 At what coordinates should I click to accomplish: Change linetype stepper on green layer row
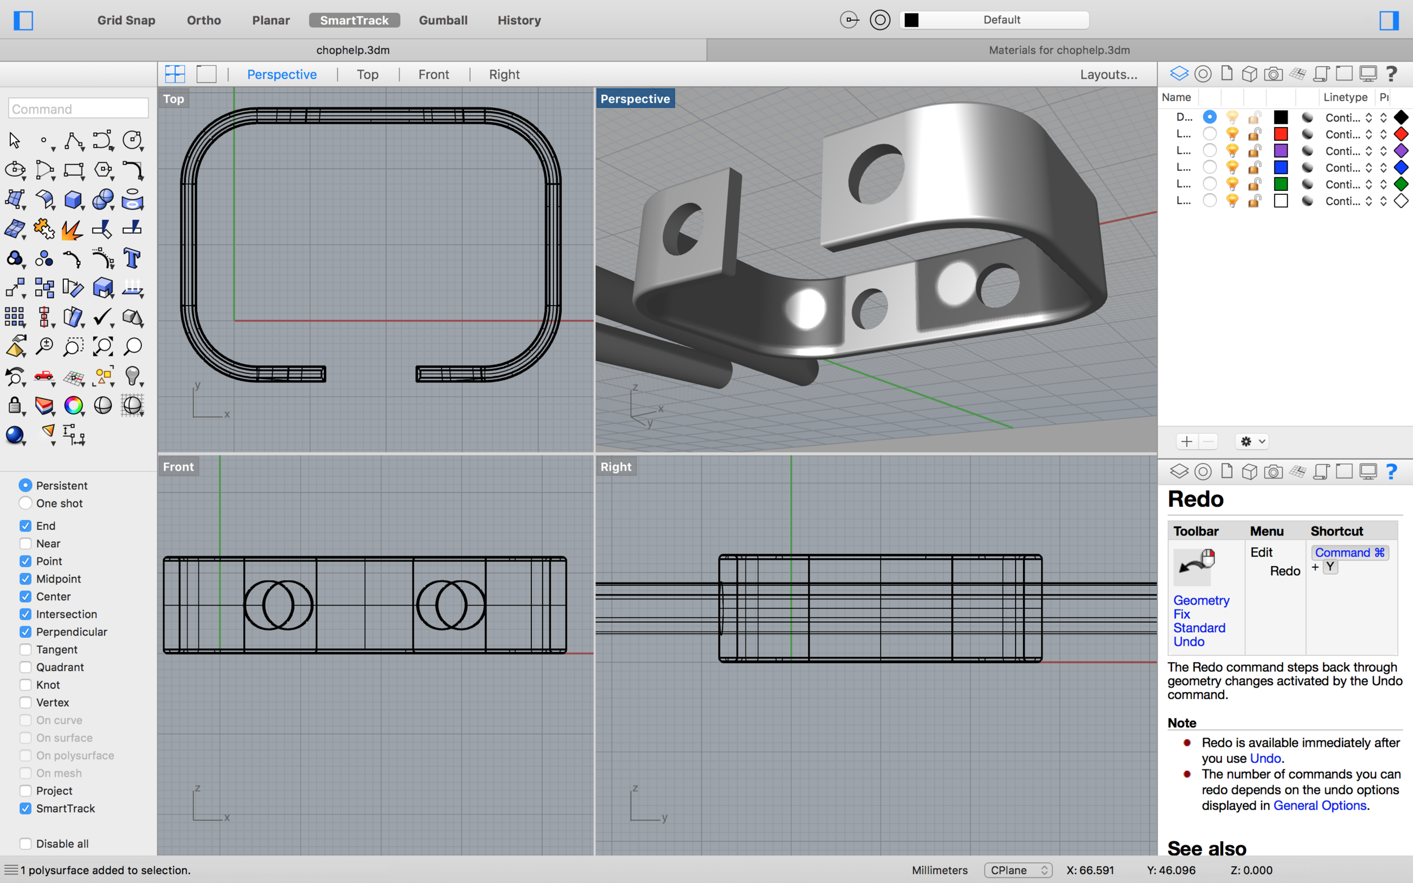coord(1368,184)
